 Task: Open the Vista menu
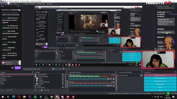(15, 4)
